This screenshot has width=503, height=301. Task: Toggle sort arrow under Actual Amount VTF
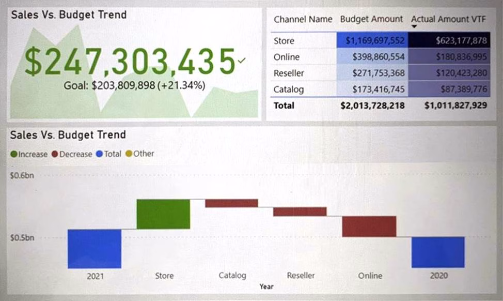coord(414,27)
